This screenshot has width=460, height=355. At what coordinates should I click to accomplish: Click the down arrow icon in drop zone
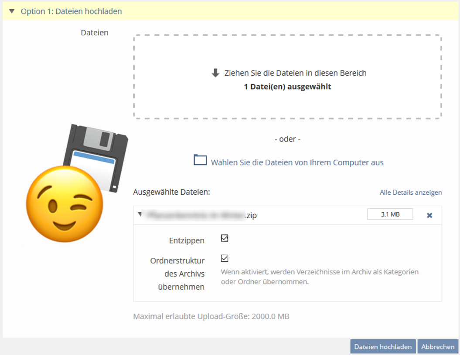point(215,73)
